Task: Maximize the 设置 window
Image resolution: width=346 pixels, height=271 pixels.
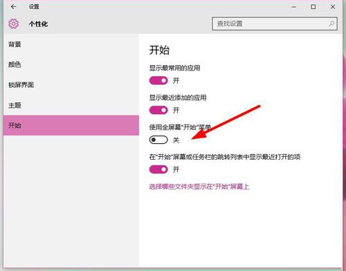Action: tap(313, 7)
